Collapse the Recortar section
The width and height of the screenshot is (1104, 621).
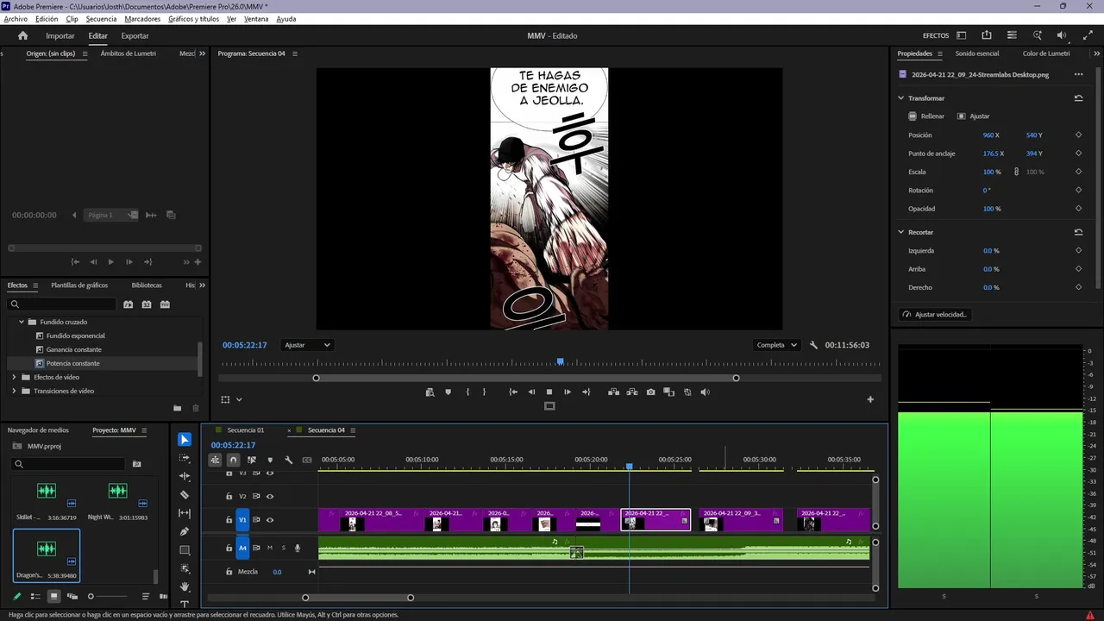click(x=901, y=232)
